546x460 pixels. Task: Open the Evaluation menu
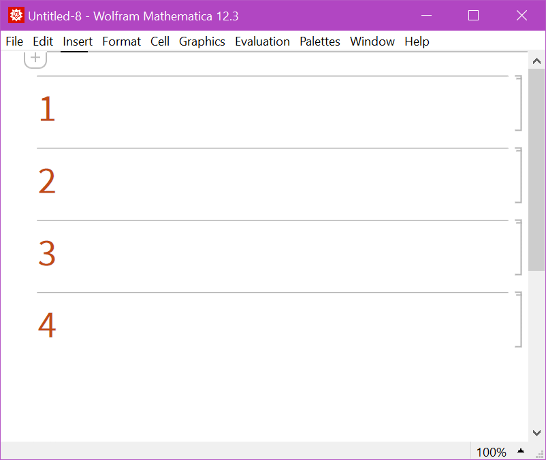pos(262,42)
